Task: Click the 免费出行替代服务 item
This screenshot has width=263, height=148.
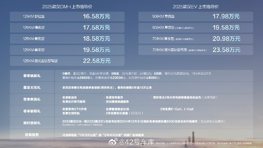Action: [74, 102]
